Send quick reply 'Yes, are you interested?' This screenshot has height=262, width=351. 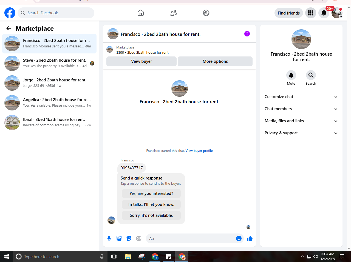151,193
